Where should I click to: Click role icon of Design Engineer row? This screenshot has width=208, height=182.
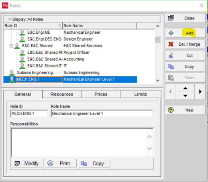pyautogui.click(x=22, y=39)
